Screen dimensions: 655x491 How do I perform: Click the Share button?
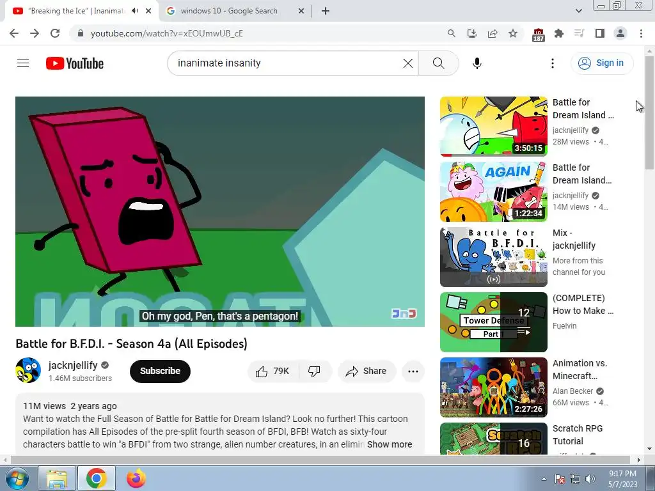click(x=367, y=371)
